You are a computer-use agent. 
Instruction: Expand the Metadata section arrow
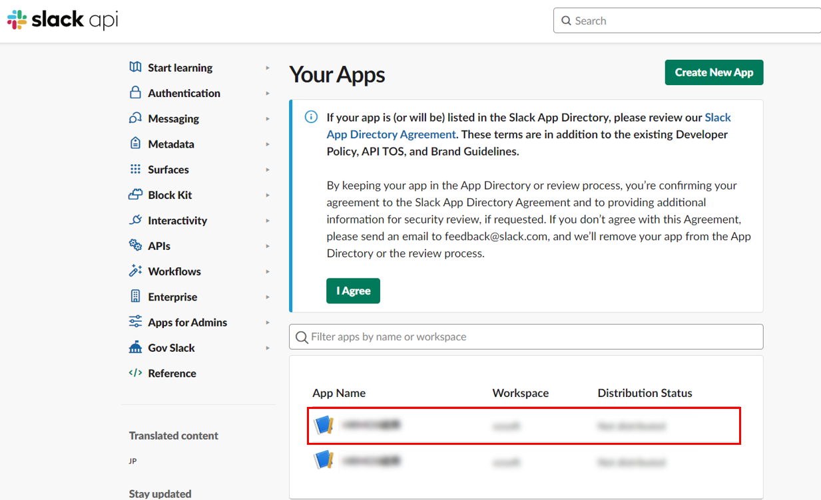tap(268, 144)
